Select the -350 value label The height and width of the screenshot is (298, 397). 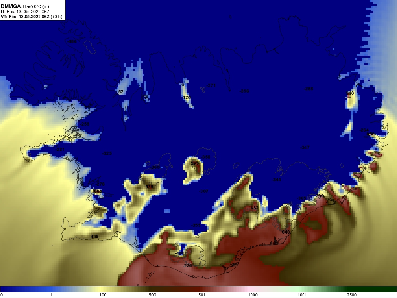(x=206, y=157)
